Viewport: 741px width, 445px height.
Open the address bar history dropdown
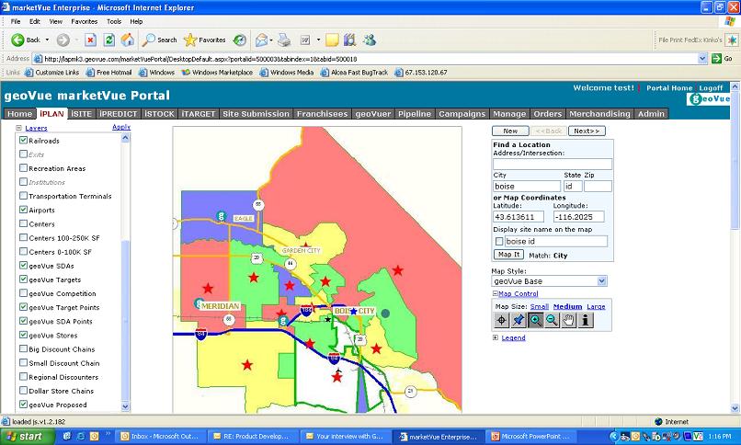pos(702,59)
